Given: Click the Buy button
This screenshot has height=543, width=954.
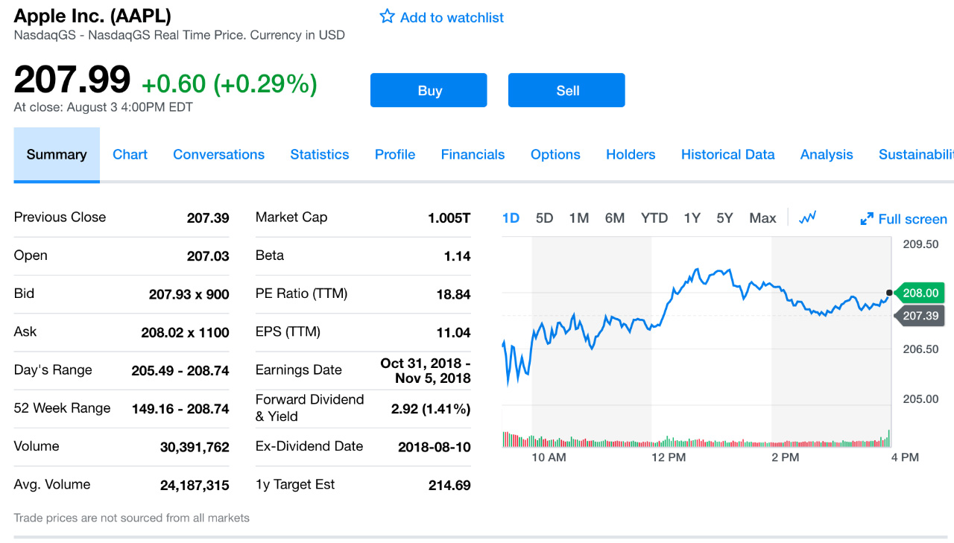Looking at the screenshot, I should tap(429, 90).
